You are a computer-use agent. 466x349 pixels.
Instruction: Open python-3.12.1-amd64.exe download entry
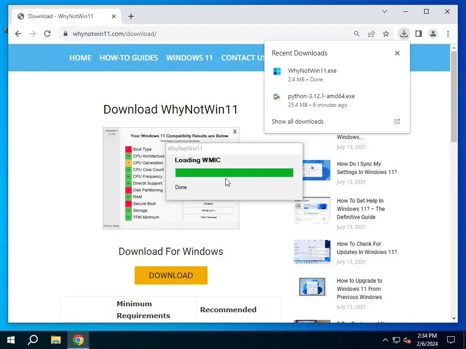337,100
